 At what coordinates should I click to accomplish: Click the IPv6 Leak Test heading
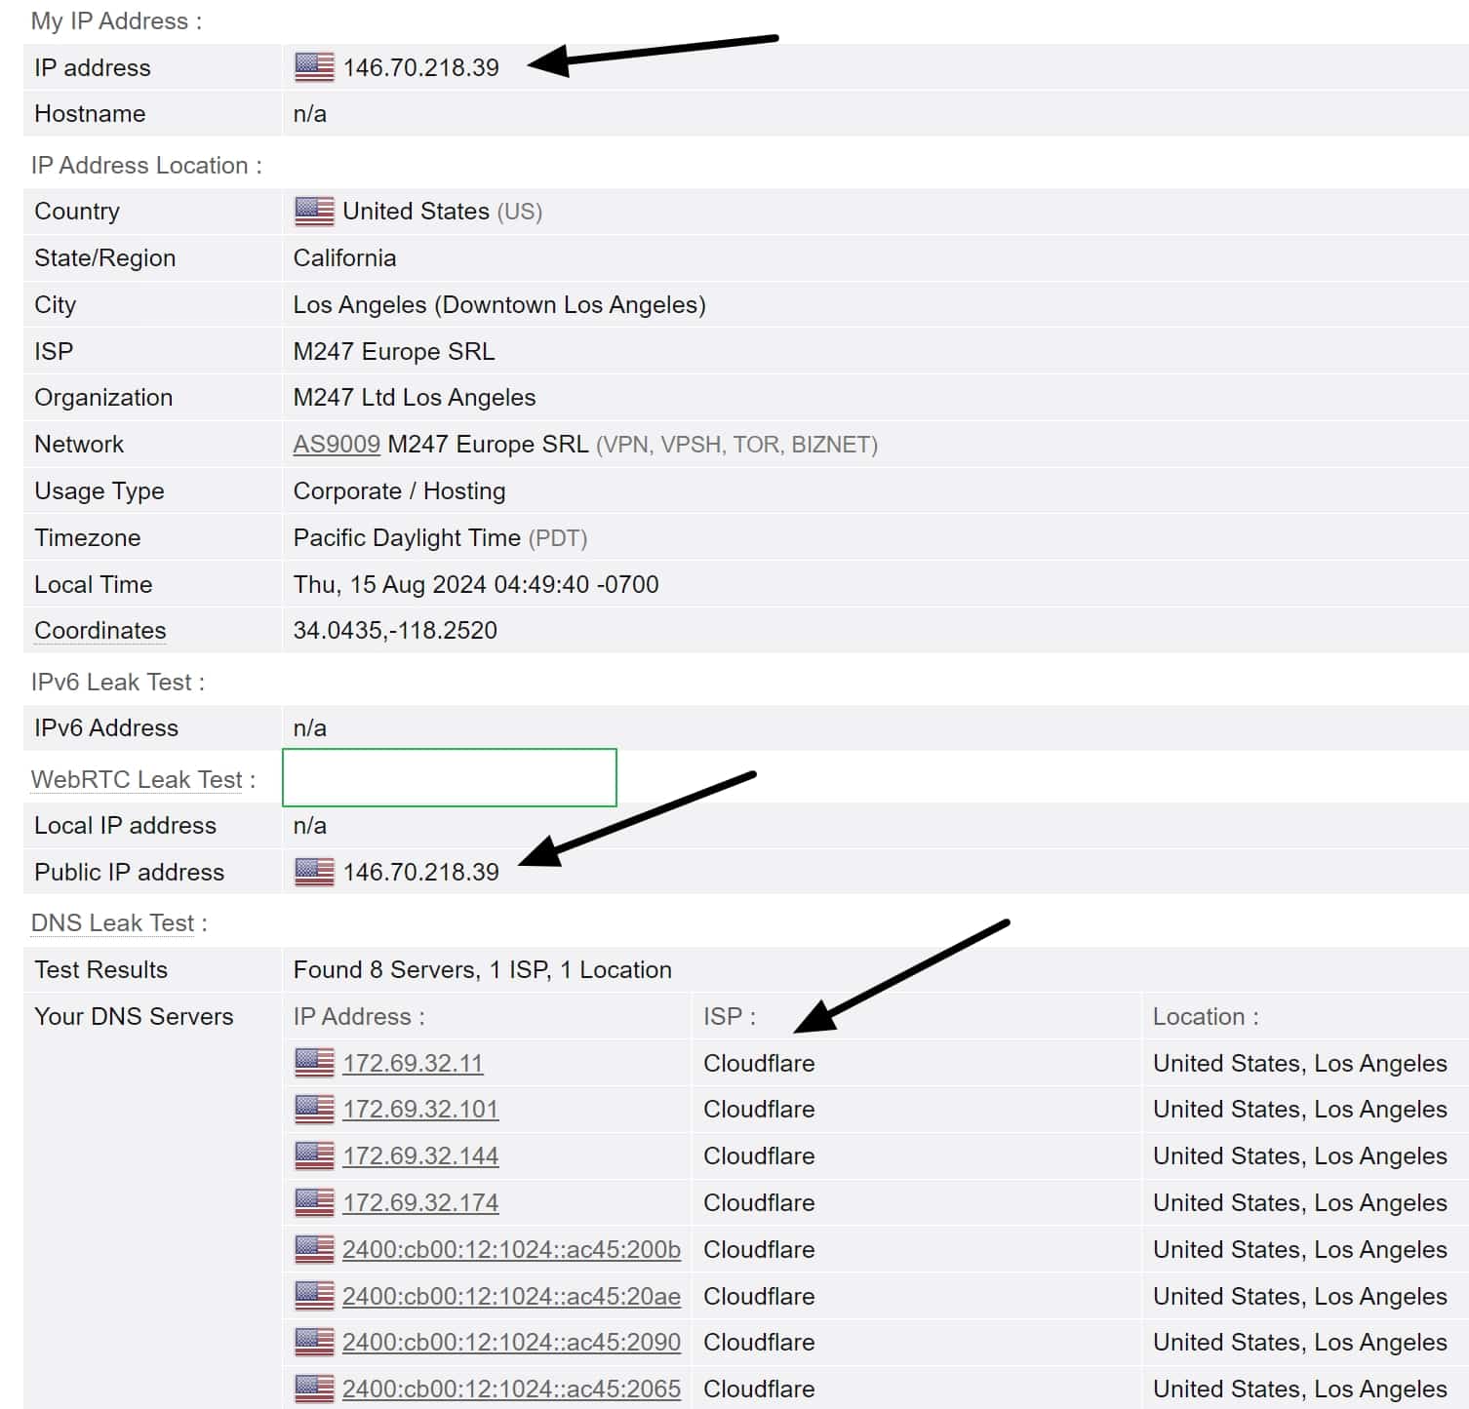click(118, 682)
